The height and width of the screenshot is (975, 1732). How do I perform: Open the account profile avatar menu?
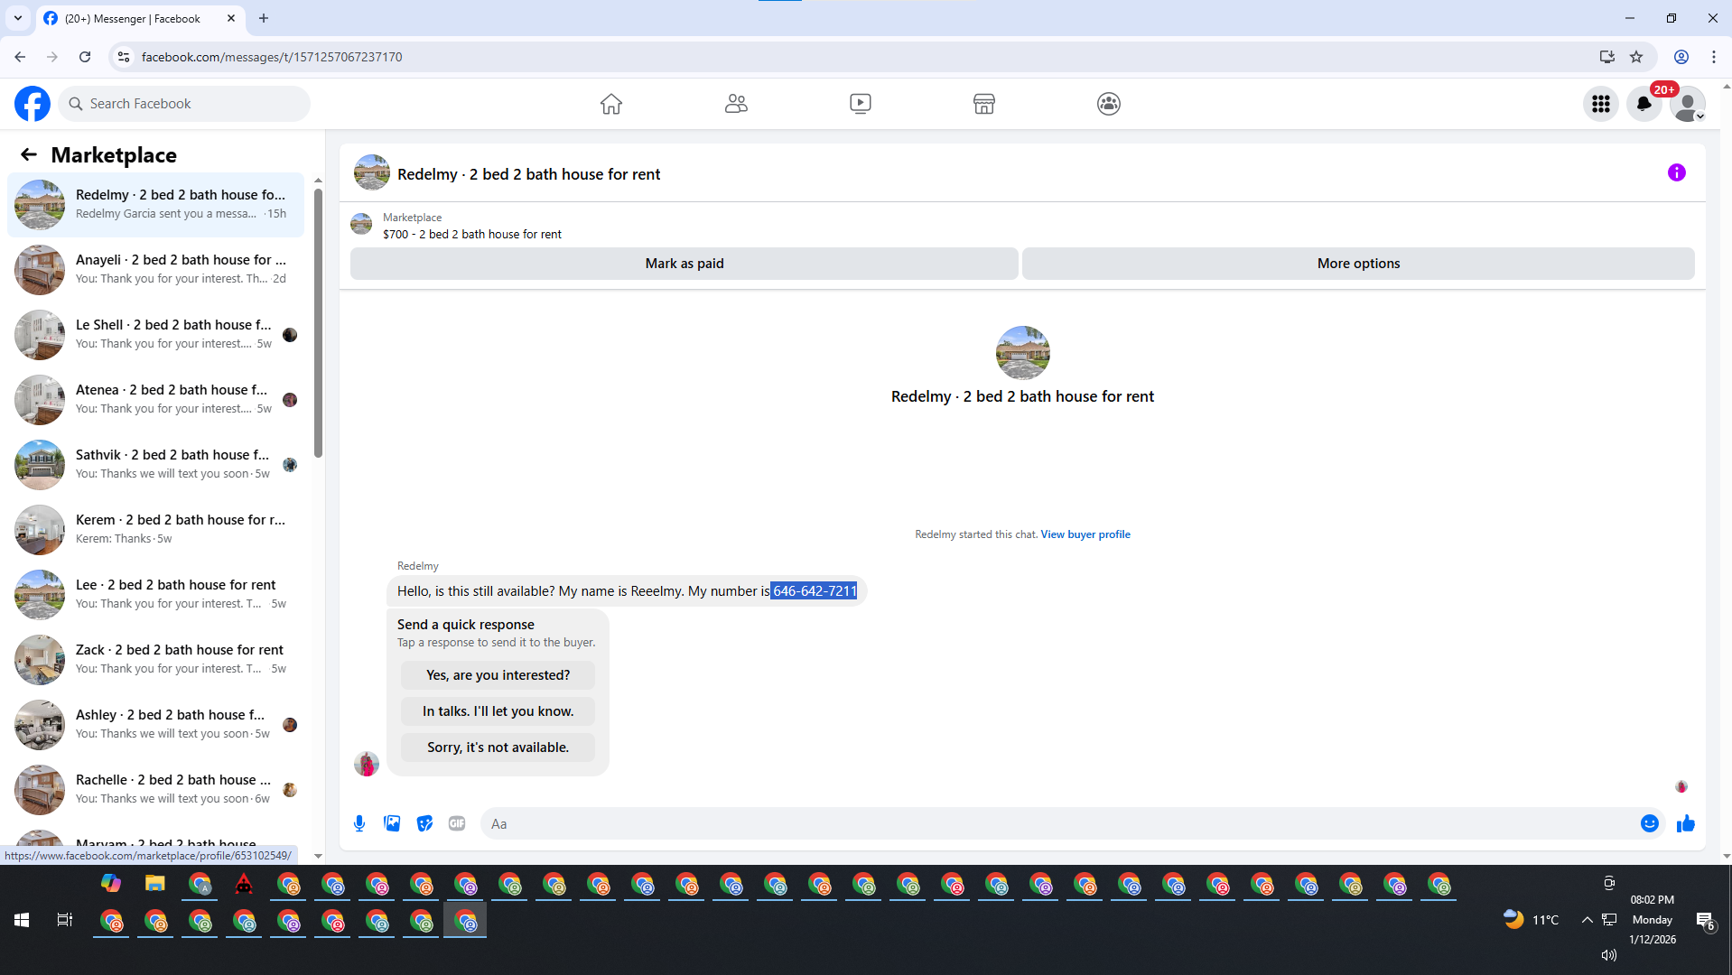point(1687,104)
